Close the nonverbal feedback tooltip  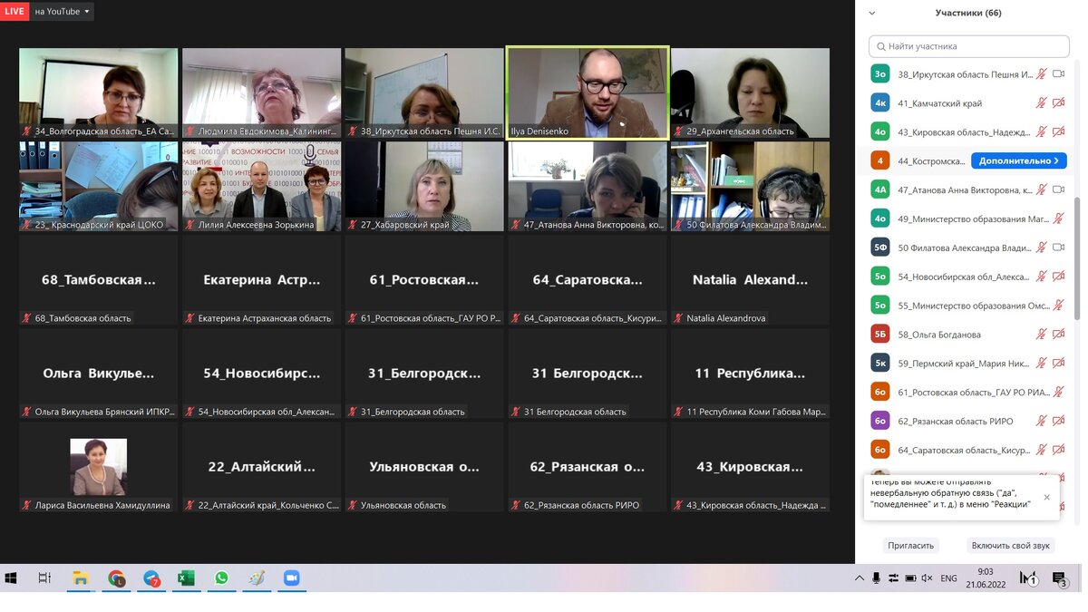pyautogui.click(x=1046, y=497)
